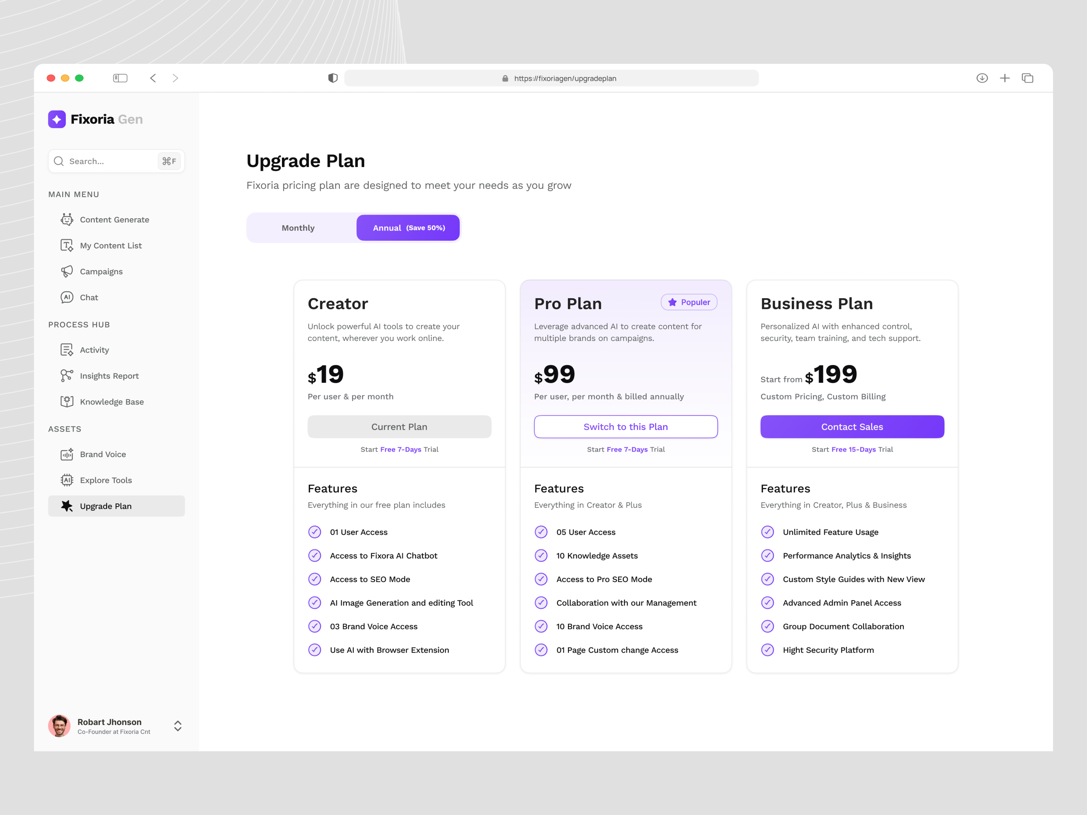Open the browser downloads dropdown
The width and height of the screenshot is (1087, 815).
(x=982, y=78)
